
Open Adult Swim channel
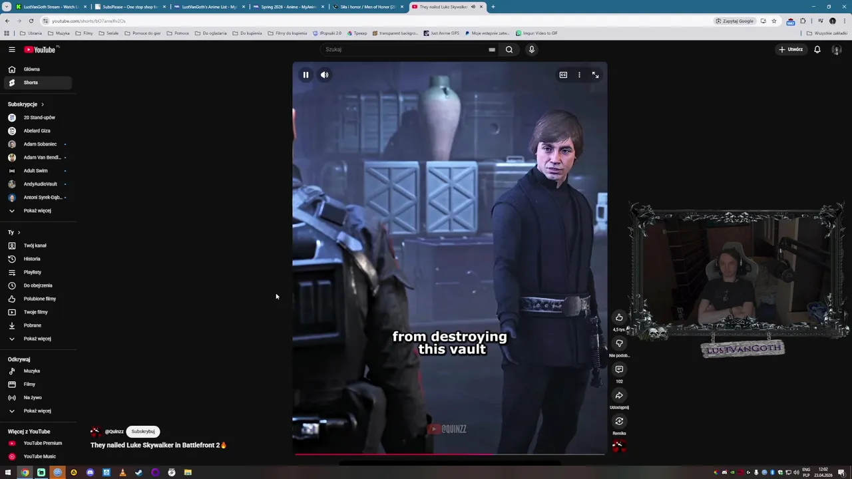click(37, 171)
